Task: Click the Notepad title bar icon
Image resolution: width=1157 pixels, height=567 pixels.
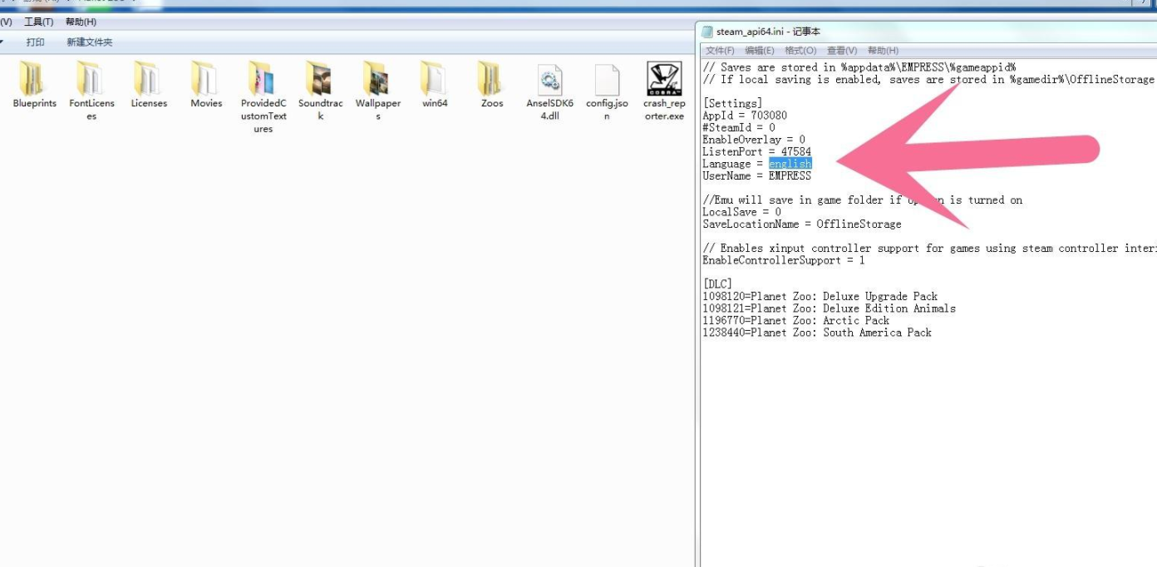Action: pyautogui.click(x=707, y=32)
